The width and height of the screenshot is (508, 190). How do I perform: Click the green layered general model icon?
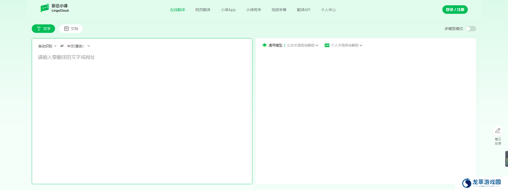pyautogui.click(x=264, y=45)
